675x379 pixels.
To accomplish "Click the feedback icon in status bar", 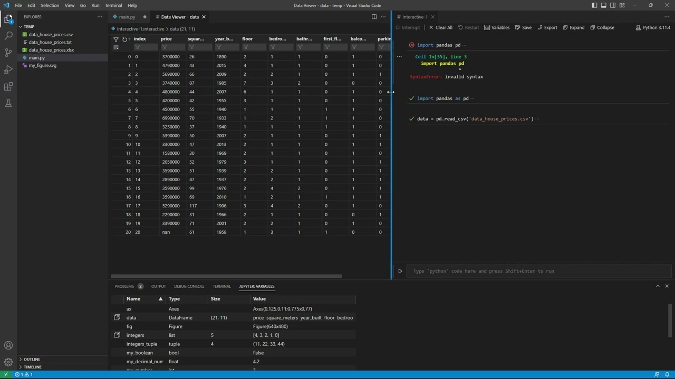I will pyautogui.click(x=657, y=374).
